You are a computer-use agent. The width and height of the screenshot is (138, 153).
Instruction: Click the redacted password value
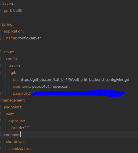pyautogui.click(x=78, y=93)
